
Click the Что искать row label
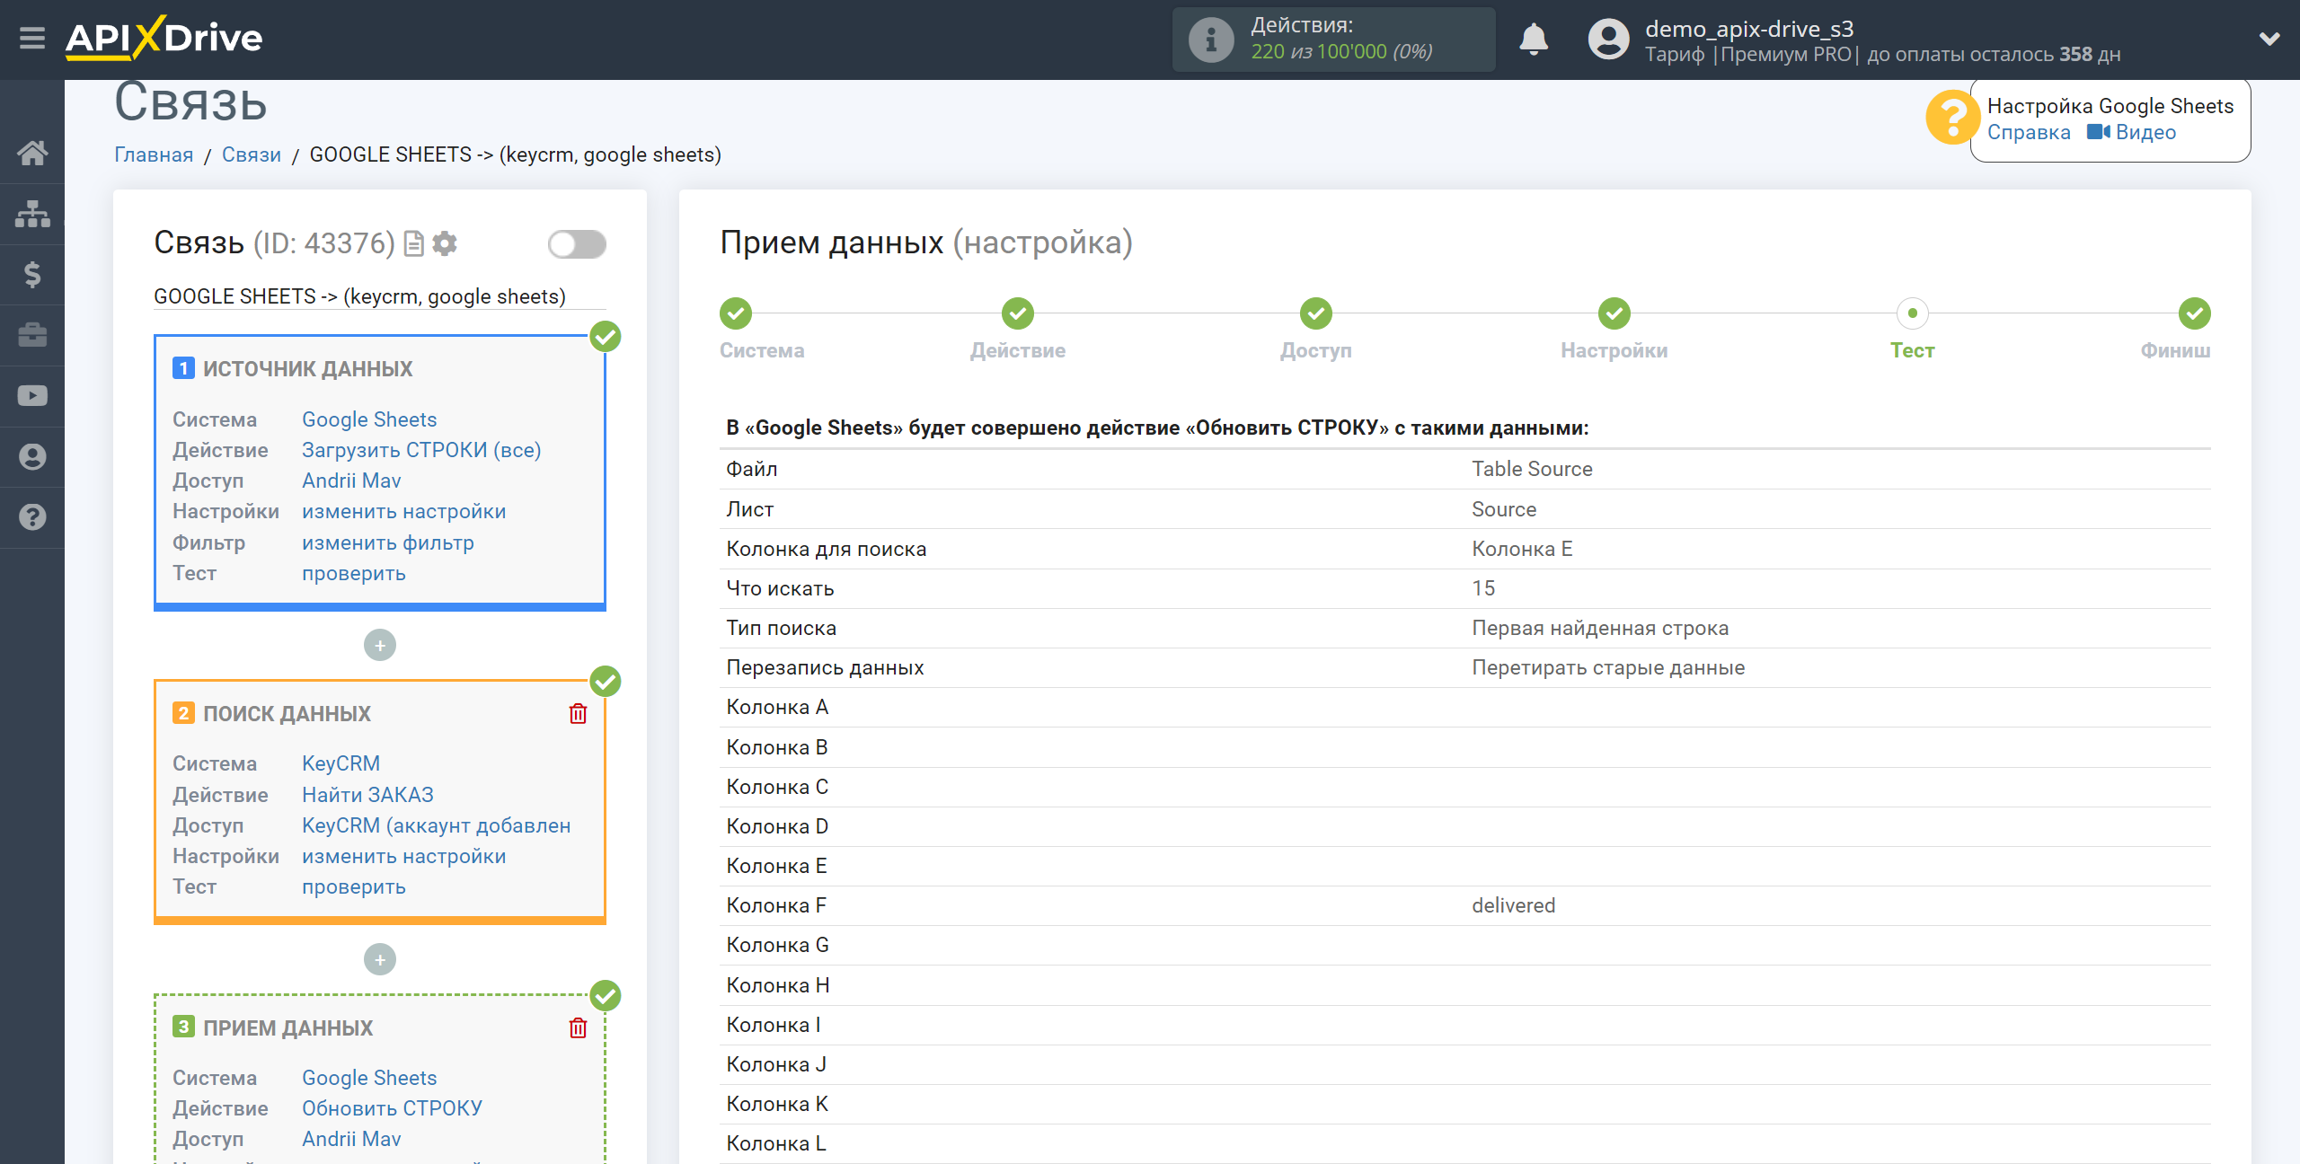[x=780, y=588]
